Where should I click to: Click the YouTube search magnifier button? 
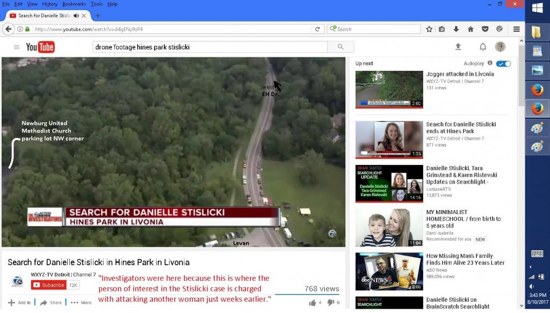coord(341,47)
